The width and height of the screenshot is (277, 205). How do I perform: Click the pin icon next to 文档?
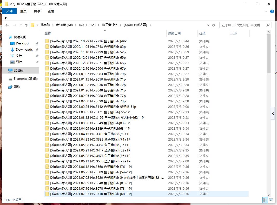37,56
